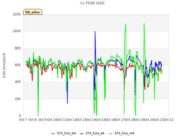Click the 400 y-axis label
This screenshot has width=186, height=139.
click(x=18, y=82)
